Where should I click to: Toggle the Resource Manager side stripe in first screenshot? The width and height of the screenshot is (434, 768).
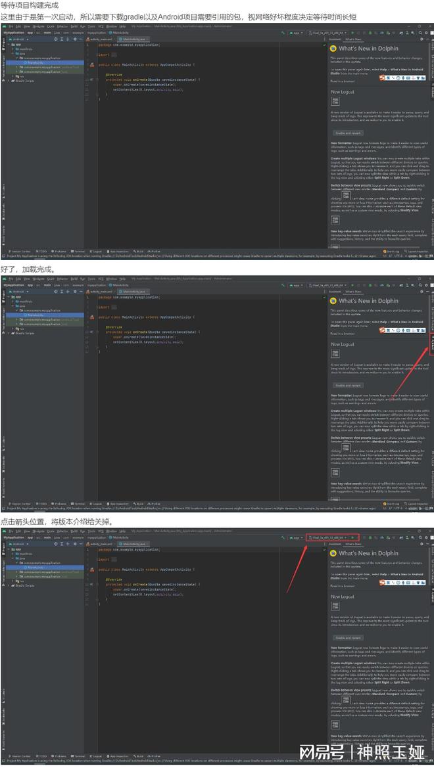click(x=3, y=68)
